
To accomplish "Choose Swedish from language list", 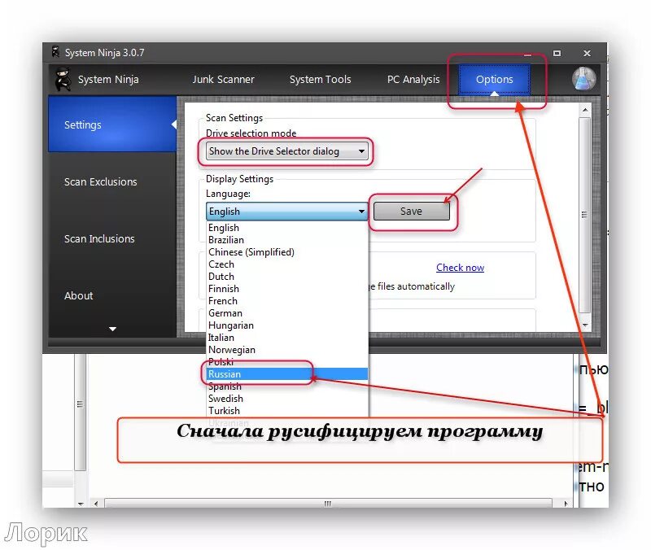I will pos(287,399).
